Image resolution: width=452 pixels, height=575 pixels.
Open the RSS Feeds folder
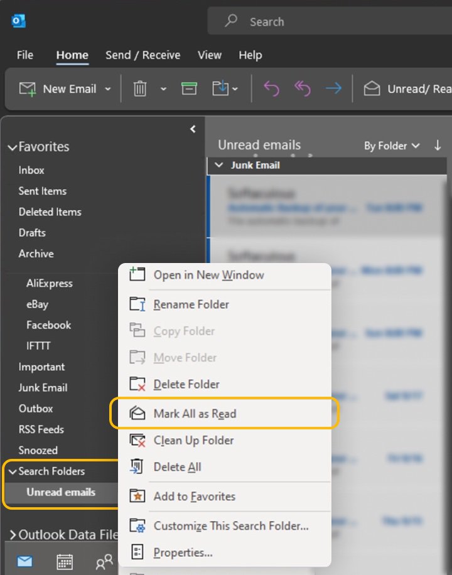coord(41,429)
